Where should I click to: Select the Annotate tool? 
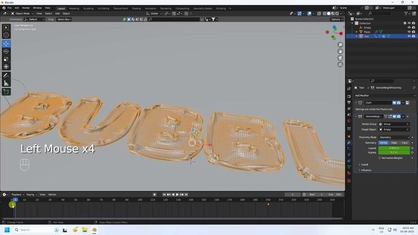coord(6,76)
